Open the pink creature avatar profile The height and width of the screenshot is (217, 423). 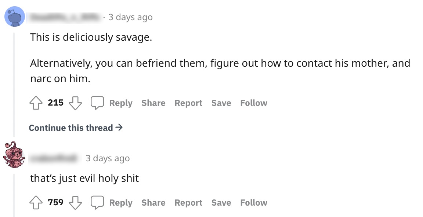click(14, 154)
